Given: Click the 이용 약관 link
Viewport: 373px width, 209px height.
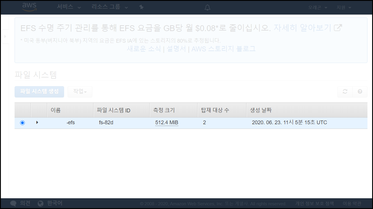Looking at the screenshot, I should (352, 203).
